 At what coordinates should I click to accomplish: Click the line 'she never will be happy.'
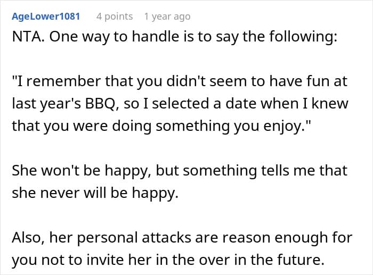tap(95, 193)
